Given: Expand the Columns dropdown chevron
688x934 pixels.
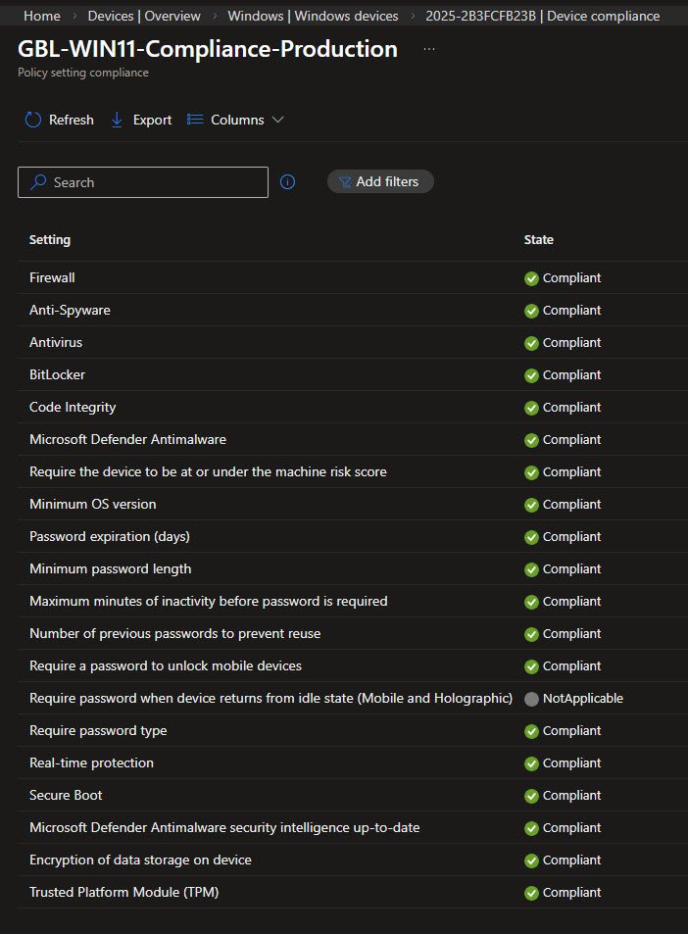Looking at the screenshot, I should click(x=277, y=120).
